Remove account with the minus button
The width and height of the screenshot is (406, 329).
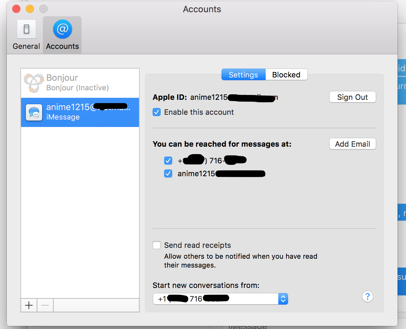pos(45,306)
